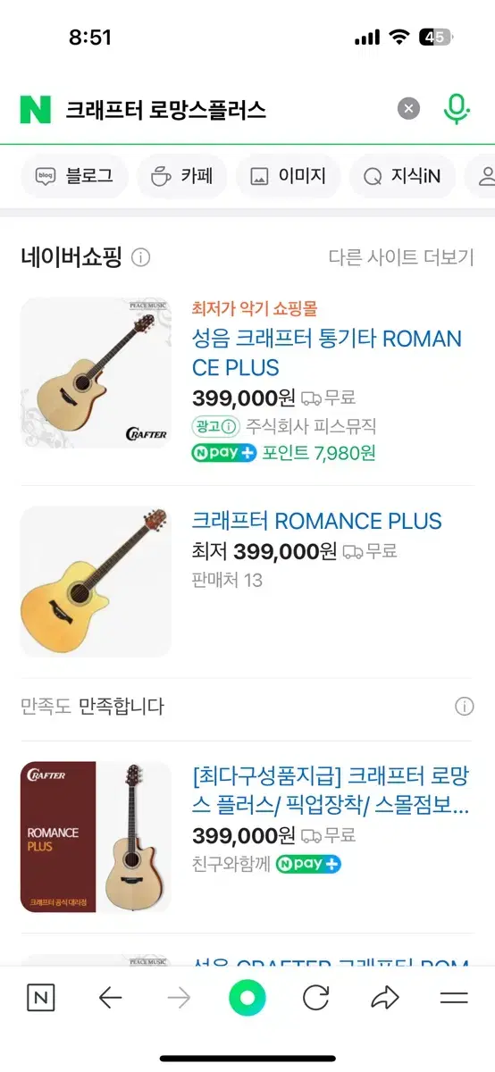Open the Naver home icon in bottom bar
495x1072 pixels.
click(x=41, y=998)
